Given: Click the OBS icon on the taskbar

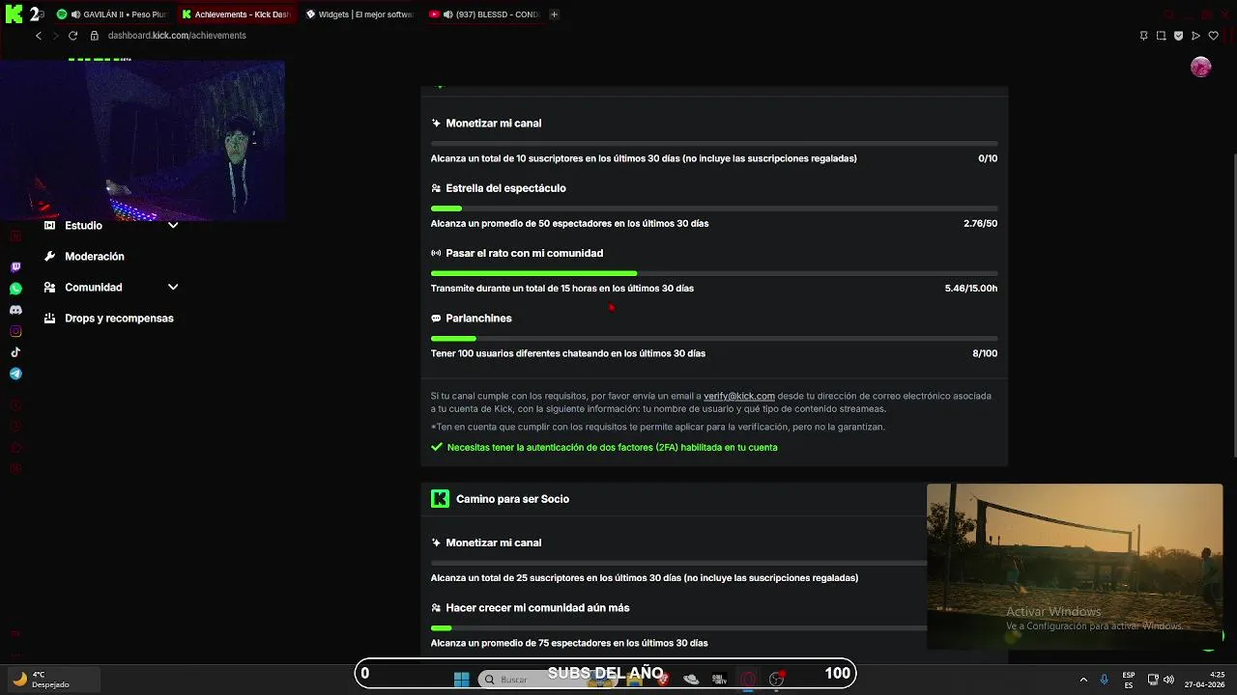Looking at the screenshot, I should [x=776, y=679].
